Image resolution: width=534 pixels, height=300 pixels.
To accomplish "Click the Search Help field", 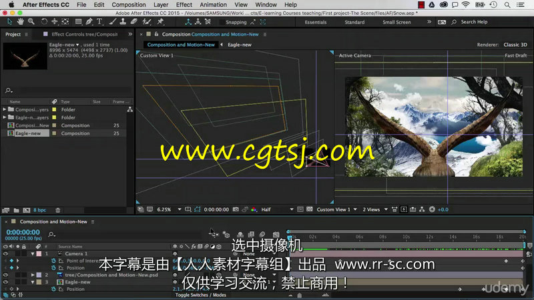I will pos(474,22).
